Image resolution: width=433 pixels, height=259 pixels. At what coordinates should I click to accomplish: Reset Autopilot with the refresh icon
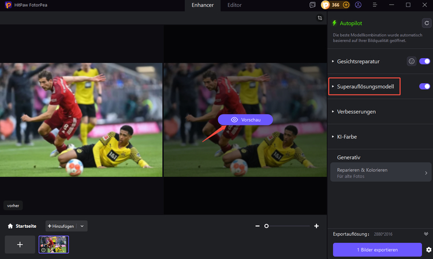425,24
